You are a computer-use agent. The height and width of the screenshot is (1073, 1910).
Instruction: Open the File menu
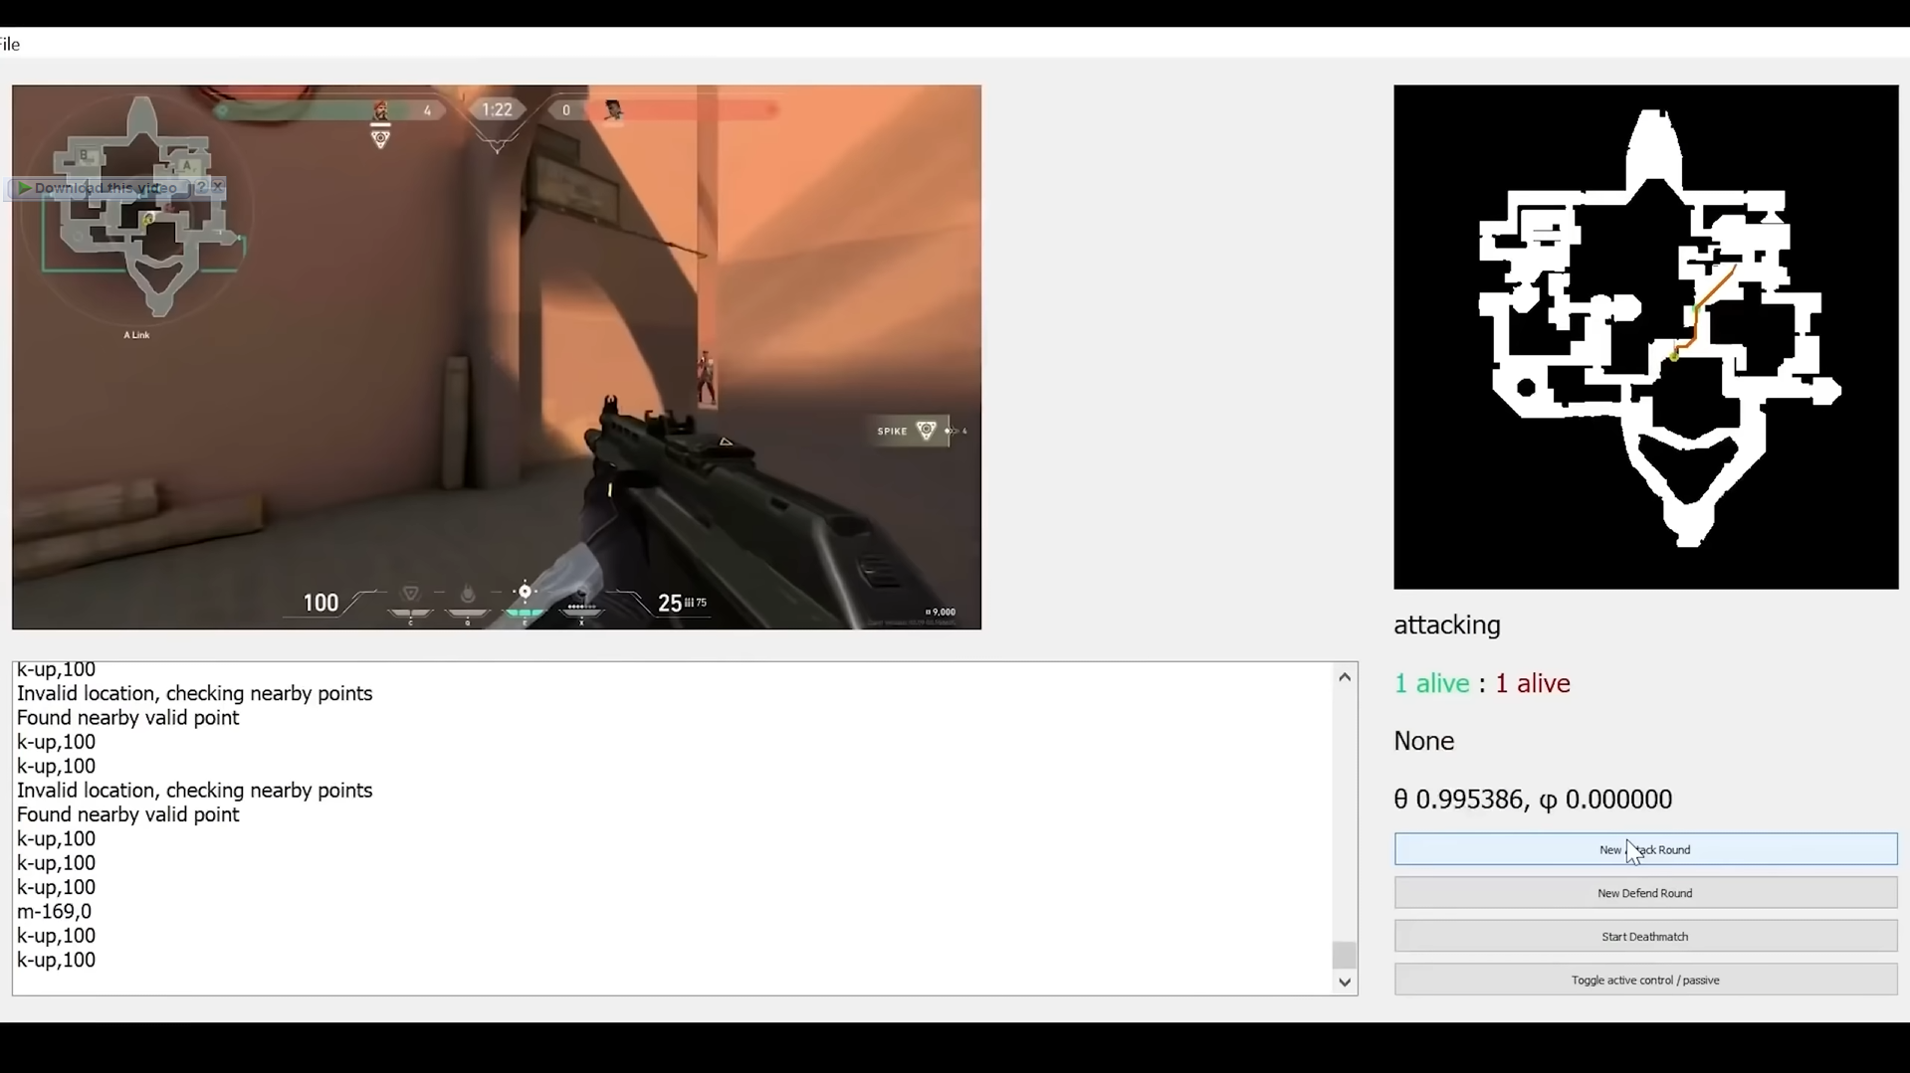coord(10,44)
